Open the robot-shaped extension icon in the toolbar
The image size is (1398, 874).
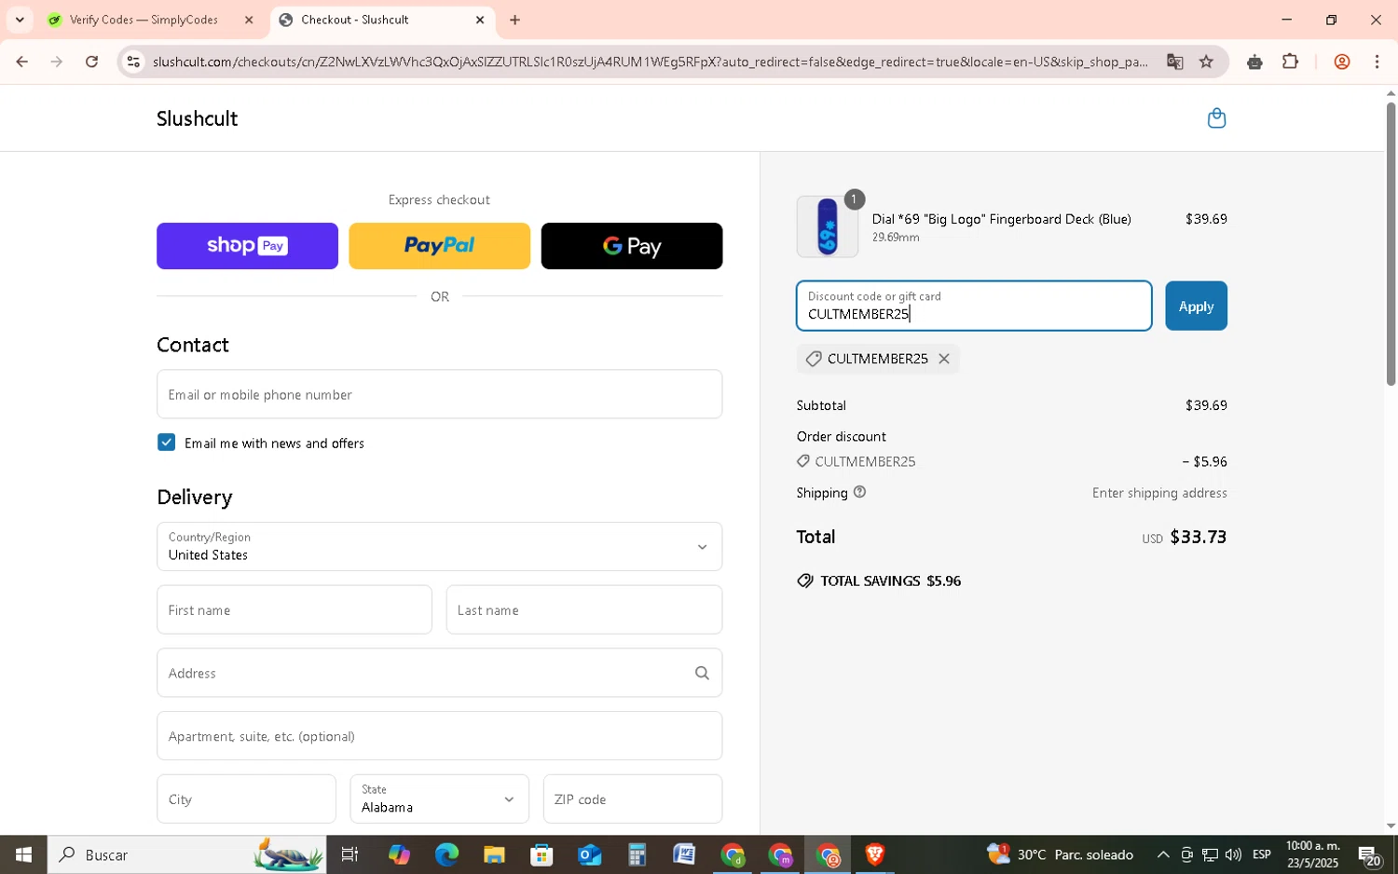1254,61
